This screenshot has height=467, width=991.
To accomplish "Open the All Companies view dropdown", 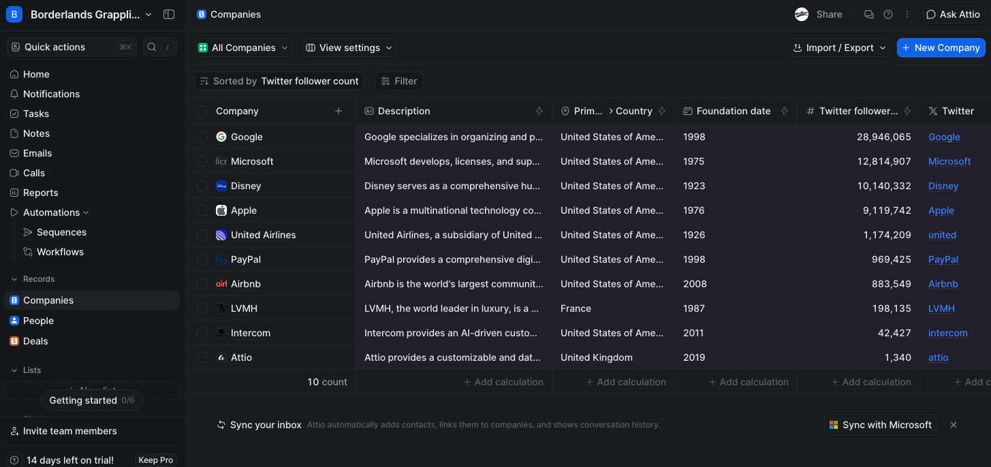I will click(x=244, y=48).
